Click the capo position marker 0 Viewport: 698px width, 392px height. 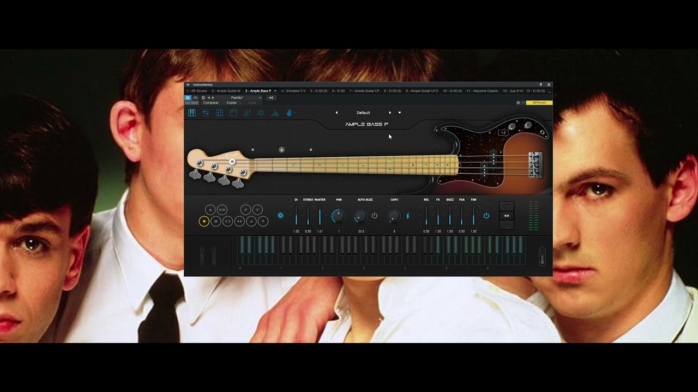pyautogui.click(x=281, y=150)
